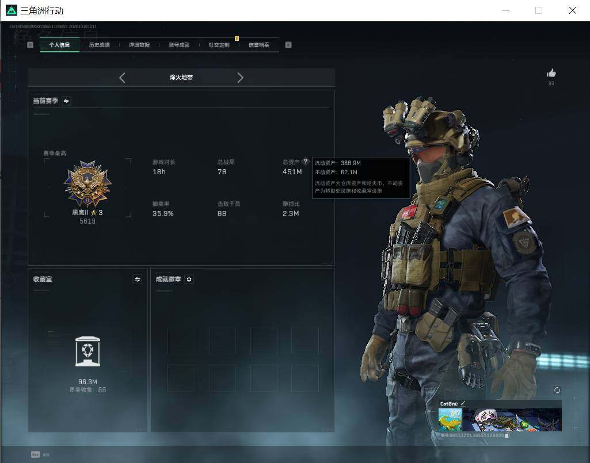Click the 总资产 question mark help icon
Viewport: 590px width, 463px height.
pyautogui.click(x=306, y=162)
